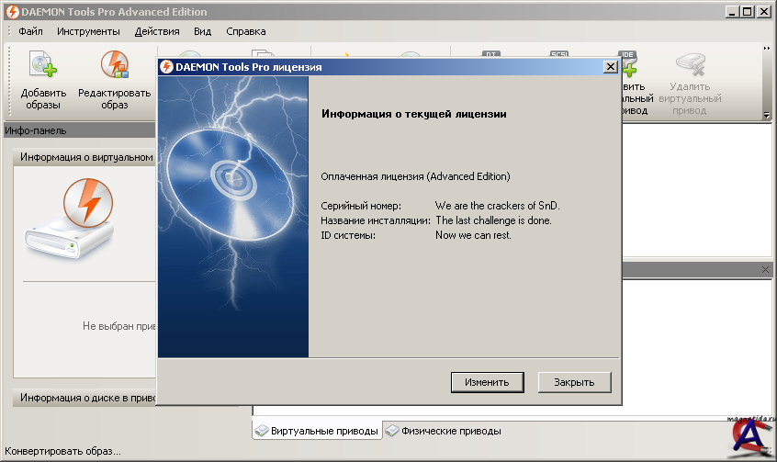Switch to the Физические приводы tab
777x462 pixels.
(444, 431)
